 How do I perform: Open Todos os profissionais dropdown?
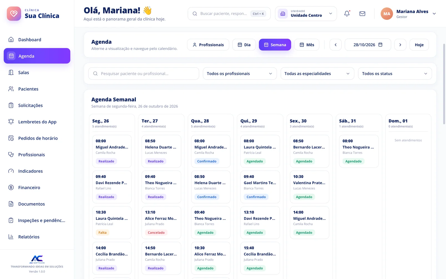point(240,74)
